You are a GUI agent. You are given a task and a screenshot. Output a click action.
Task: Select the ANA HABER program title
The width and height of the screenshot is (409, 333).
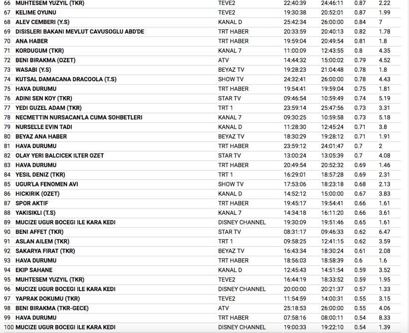pyautogui.click(x=31, y=41)
